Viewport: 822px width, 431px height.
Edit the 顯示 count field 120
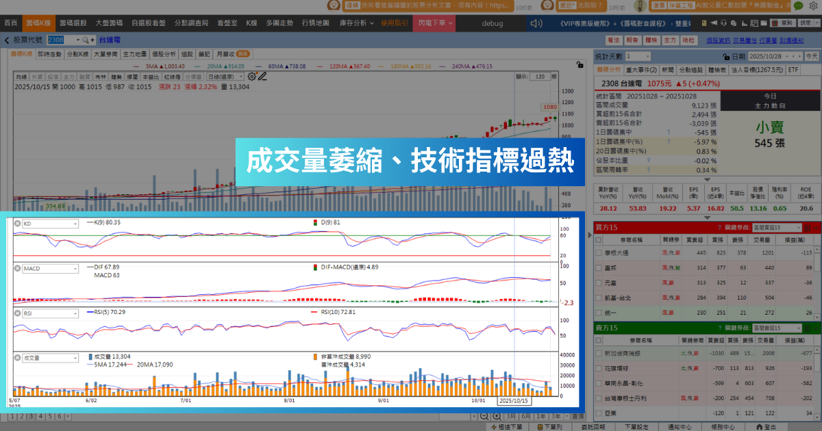[540, 77]
